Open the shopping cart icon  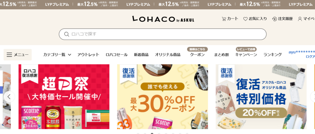click(x=224, y=19)
